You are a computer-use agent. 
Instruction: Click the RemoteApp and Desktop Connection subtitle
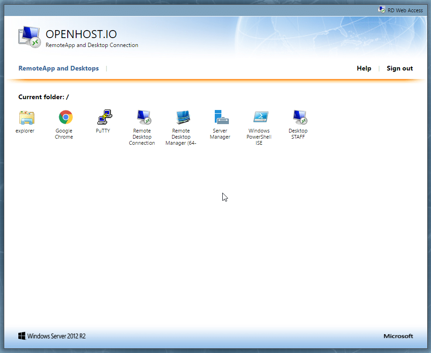92,45
